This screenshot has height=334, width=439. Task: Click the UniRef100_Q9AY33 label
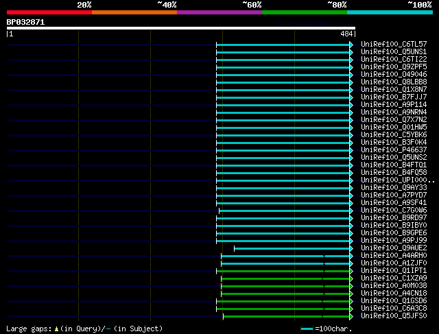click(x=394, y=188)
